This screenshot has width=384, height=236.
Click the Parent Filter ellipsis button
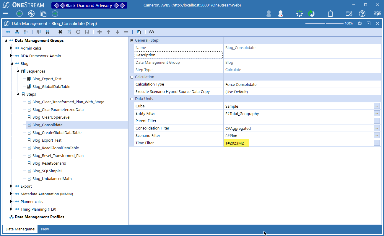[x=377, y=121]
